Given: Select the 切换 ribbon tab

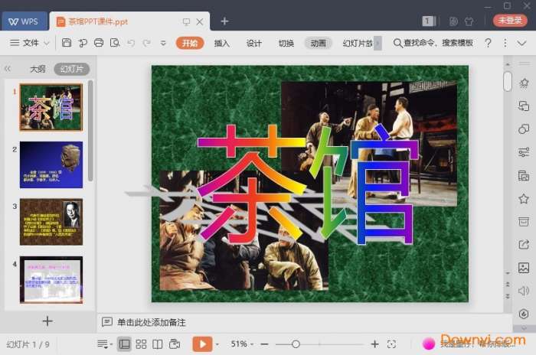Looking at the screenshot, I should (286, 43).
